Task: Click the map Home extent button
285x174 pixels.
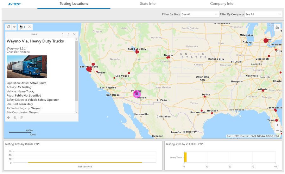Action: (277, 27)
